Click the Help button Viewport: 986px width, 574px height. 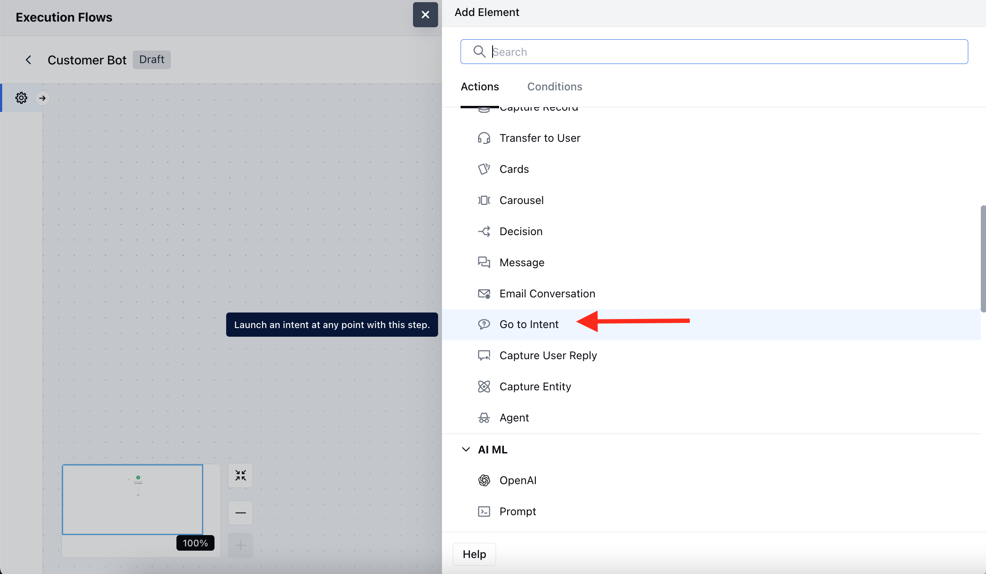[x=474, y=554]
